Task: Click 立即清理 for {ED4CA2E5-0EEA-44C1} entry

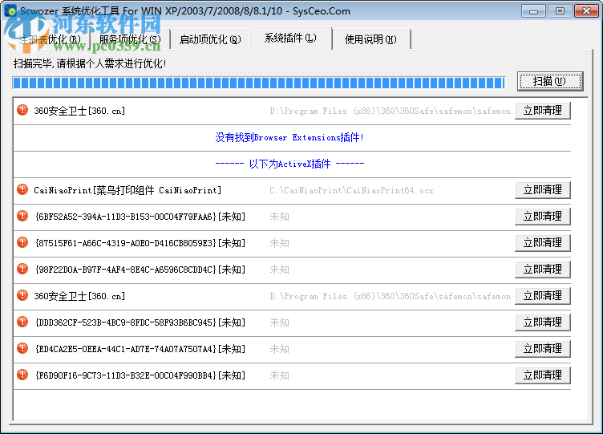Action: 542,349
